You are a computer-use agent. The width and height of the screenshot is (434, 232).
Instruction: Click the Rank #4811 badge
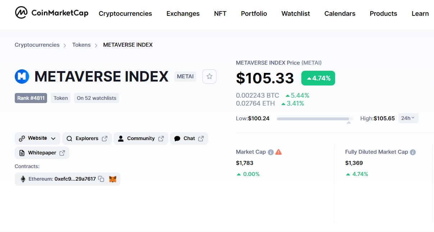[x=31, y=98]
